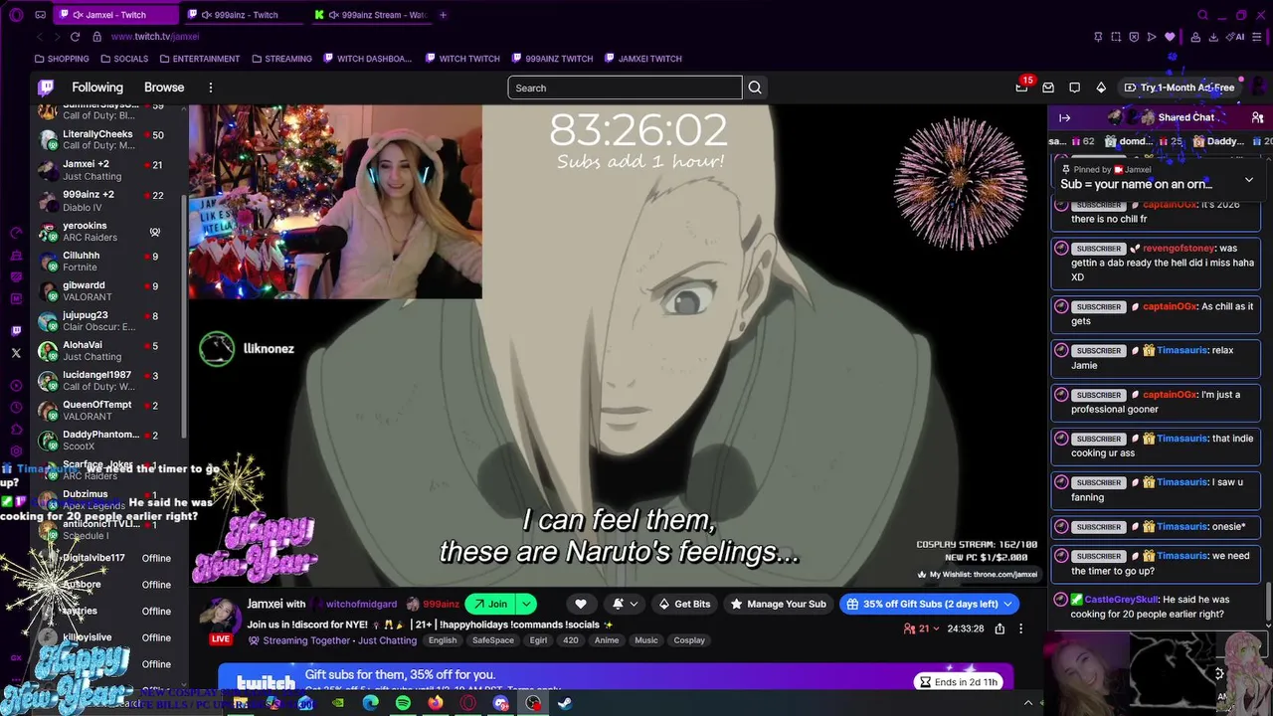The image size is (1273, 716).
Task: Select the 999ainz +2 channel in sidebar
Action: [107, 201]
